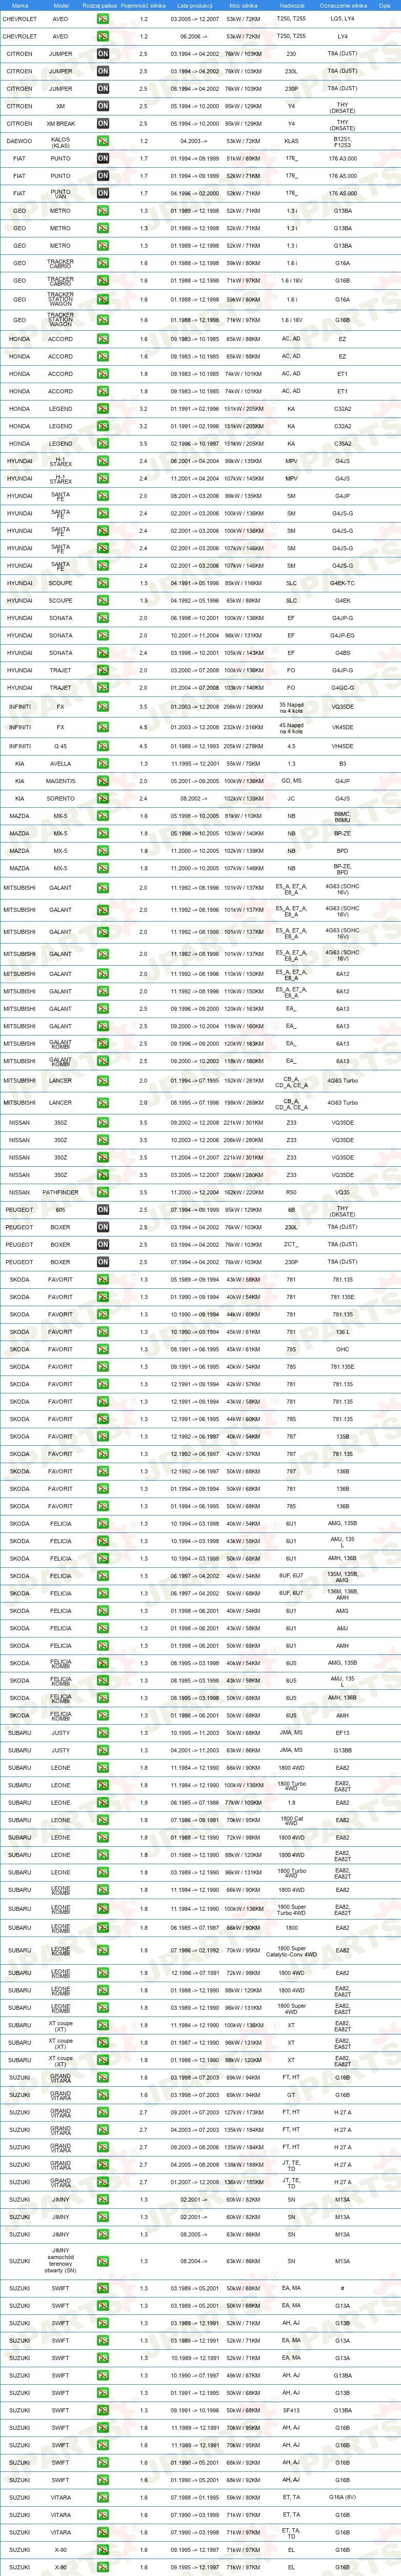Image resolution: width=401 pixels, height=2576 pixels.
Task: Click the ON icon for Peugeot Boxer ZCT_ body
Action: (103, 1245)
